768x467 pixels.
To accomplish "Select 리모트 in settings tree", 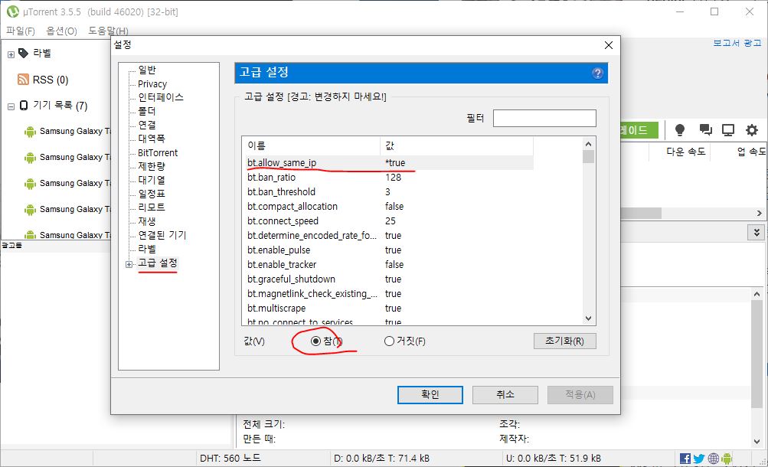I will coord(152,207).
